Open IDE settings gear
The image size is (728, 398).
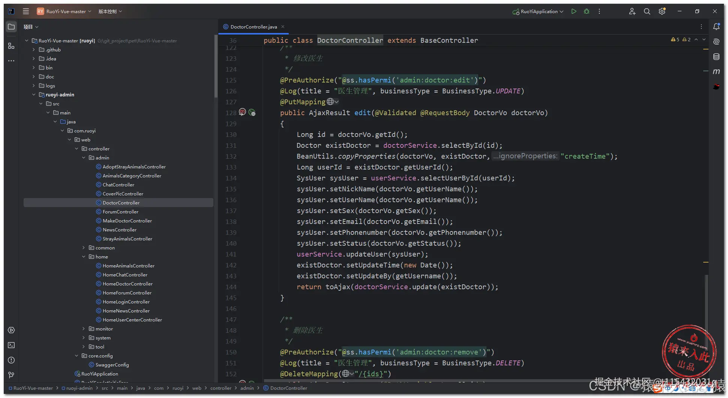662,11
